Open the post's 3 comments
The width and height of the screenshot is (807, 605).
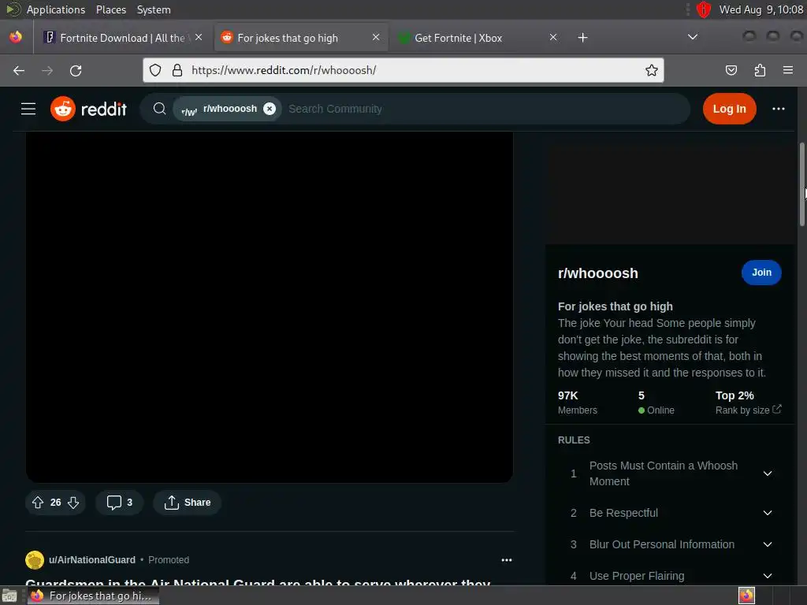(120, 502)
